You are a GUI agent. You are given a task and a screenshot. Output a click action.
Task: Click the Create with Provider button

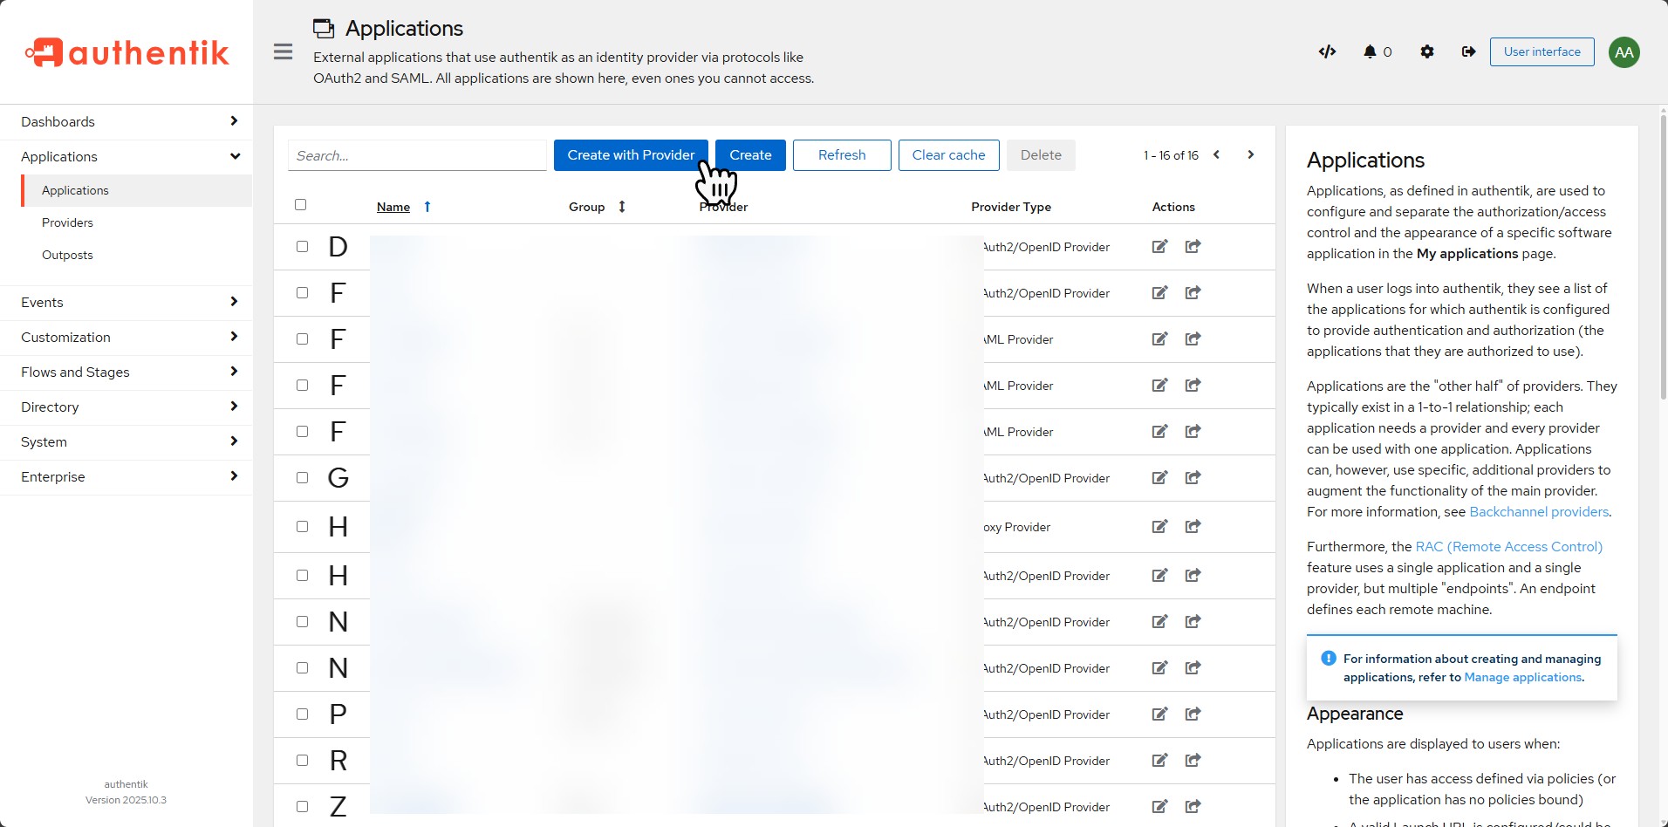(x=630, y=155)
